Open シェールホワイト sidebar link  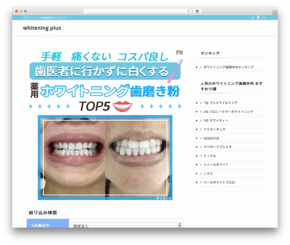(216, 164)
